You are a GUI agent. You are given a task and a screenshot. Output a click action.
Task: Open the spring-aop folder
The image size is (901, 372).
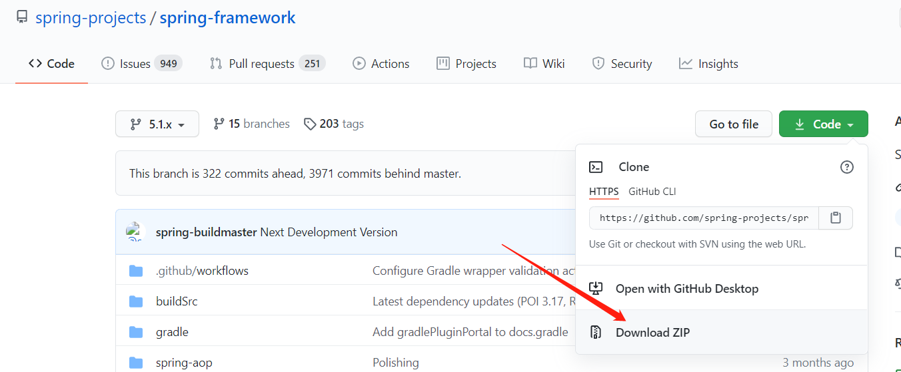coord(184,363)
